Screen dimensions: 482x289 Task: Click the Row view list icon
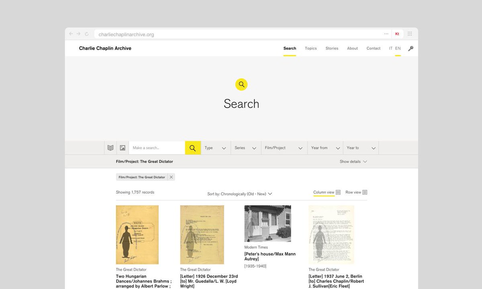(365, 193)
